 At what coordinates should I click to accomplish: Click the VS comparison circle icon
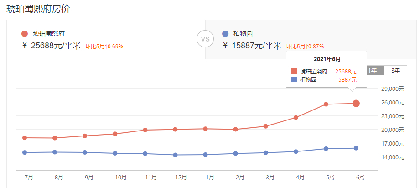pos(205,39)
